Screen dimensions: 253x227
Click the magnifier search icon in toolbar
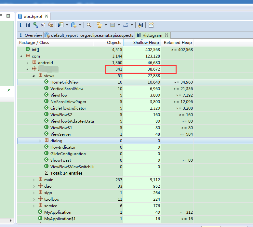(x=89, y=25)
